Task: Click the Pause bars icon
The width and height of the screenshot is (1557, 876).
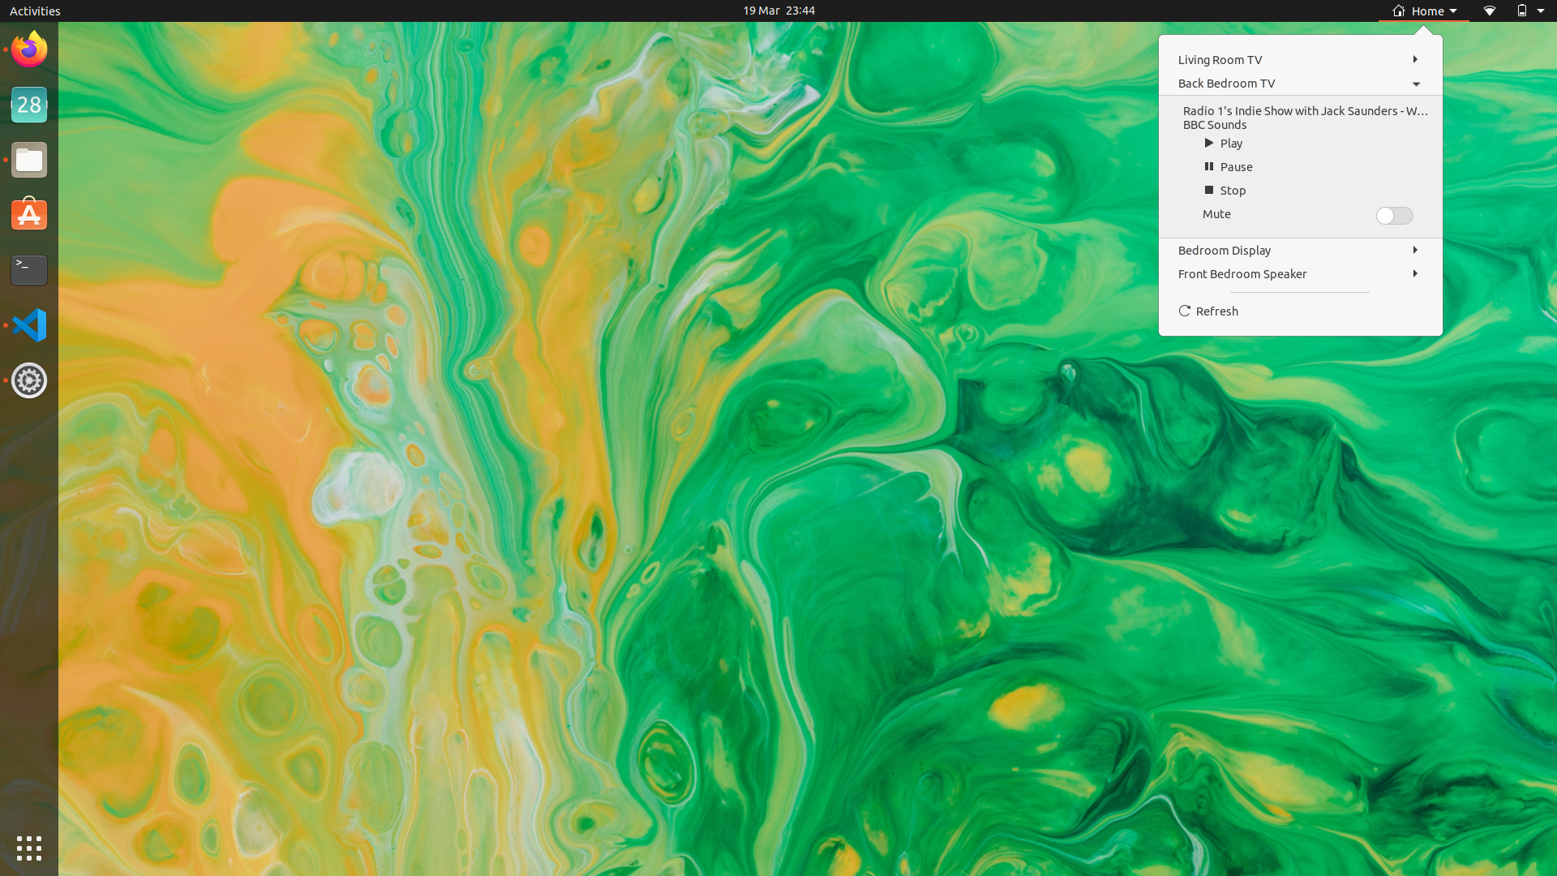Action: coord(1208,166)
